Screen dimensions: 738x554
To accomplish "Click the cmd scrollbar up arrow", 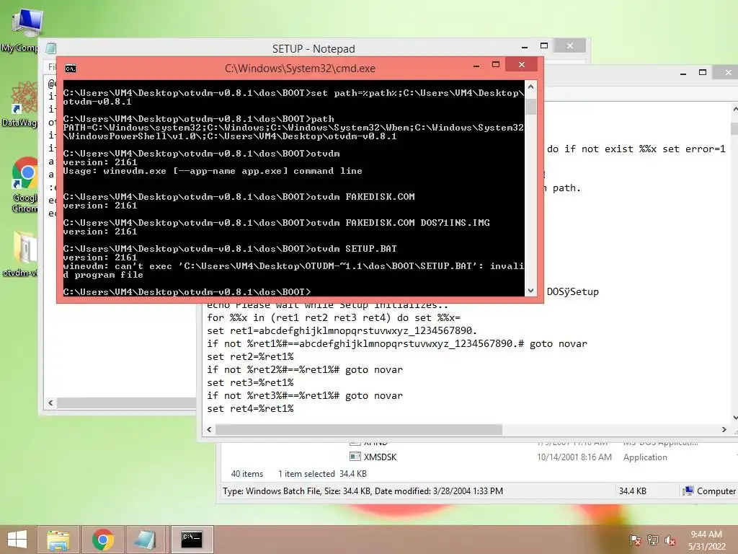I will point(531,87).
